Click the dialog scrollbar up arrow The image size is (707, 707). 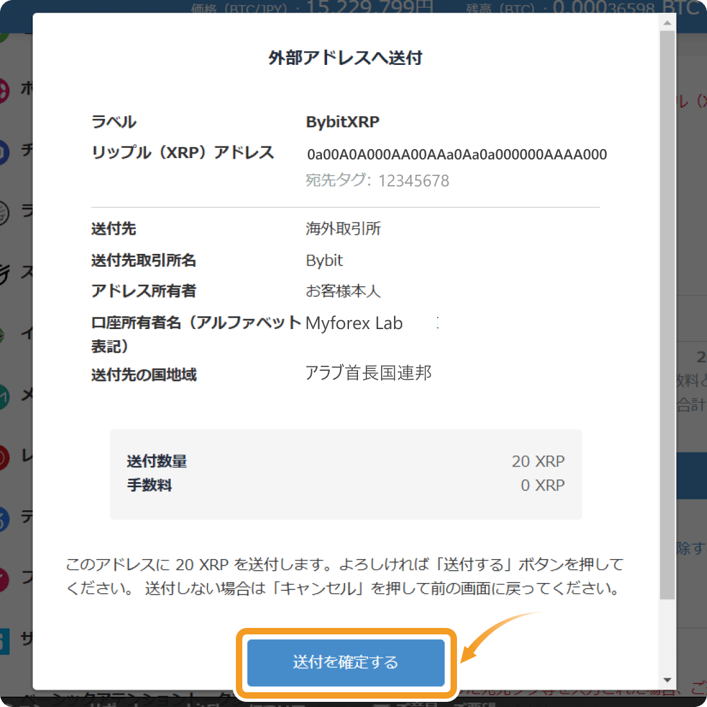coord(667,22)
